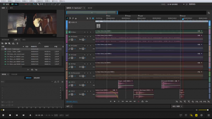Mute the M-Bass track

85,32
